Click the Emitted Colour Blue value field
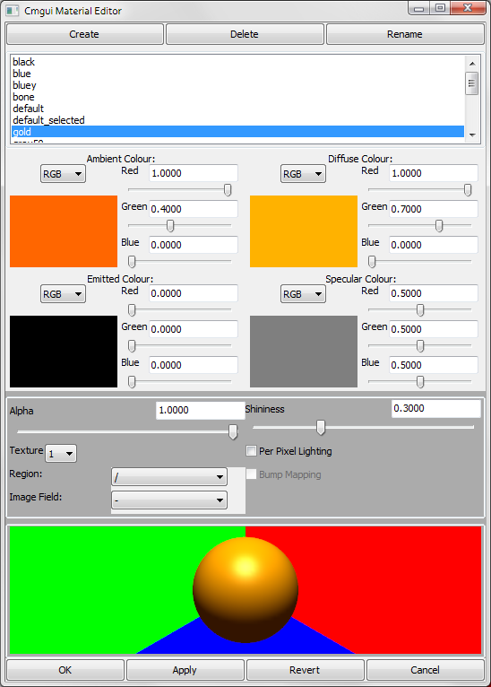This screenshot has height=687, width=491. [194, 365]
